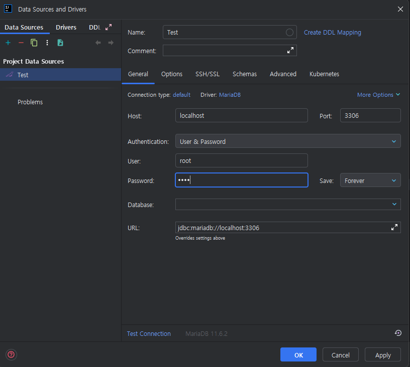The width and height of the screenshot is (410, 367).
Task: Click the color circle in Name field
Action: [x=289, y=33]
